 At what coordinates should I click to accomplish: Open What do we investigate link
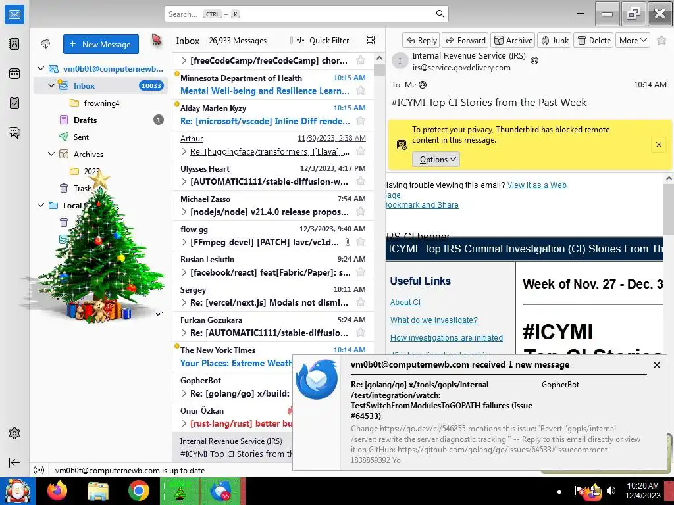point(434,320)
